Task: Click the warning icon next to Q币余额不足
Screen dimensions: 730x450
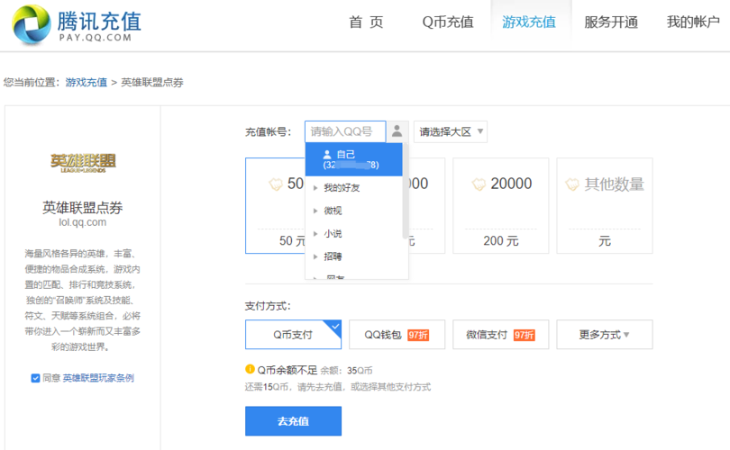Action: (250, 369)
